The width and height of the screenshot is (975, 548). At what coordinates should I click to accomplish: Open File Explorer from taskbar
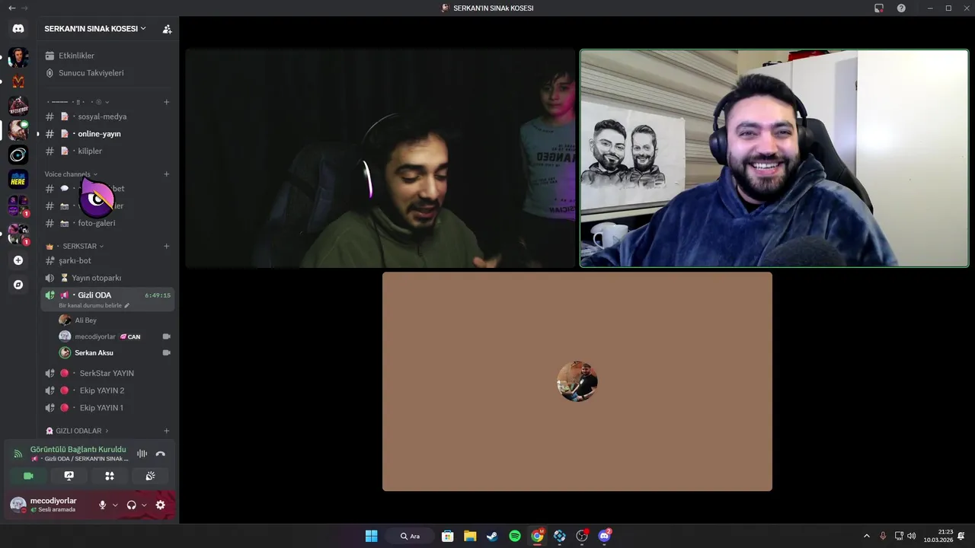tap(470, 536)
